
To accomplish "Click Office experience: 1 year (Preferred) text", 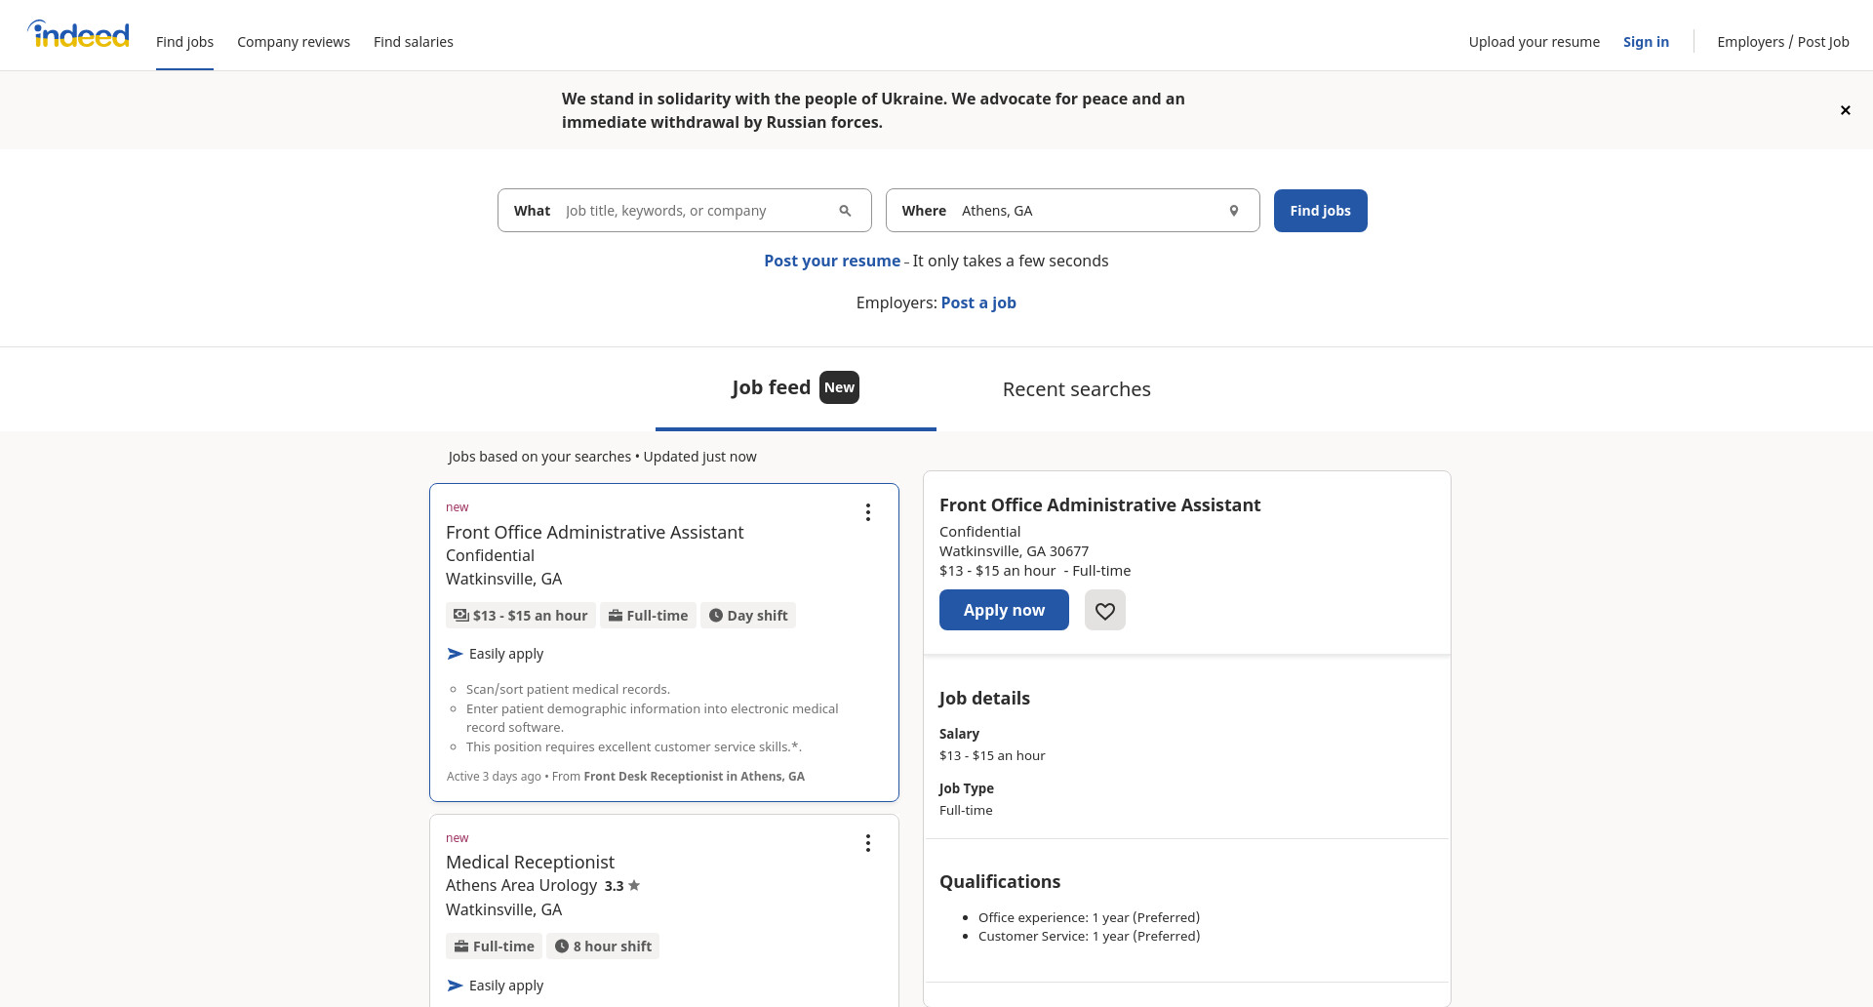I will tap(1089, 917).
